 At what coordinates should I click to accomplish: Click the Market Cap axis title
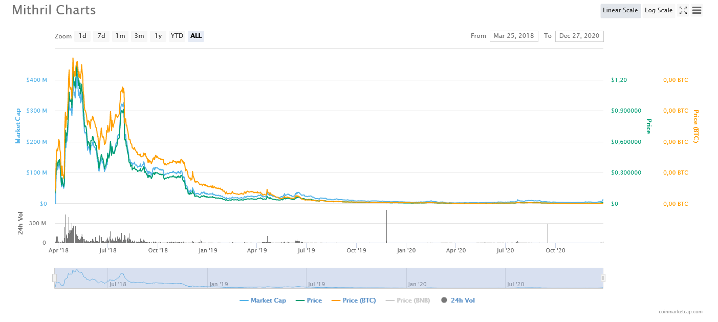tap(18, 125)
